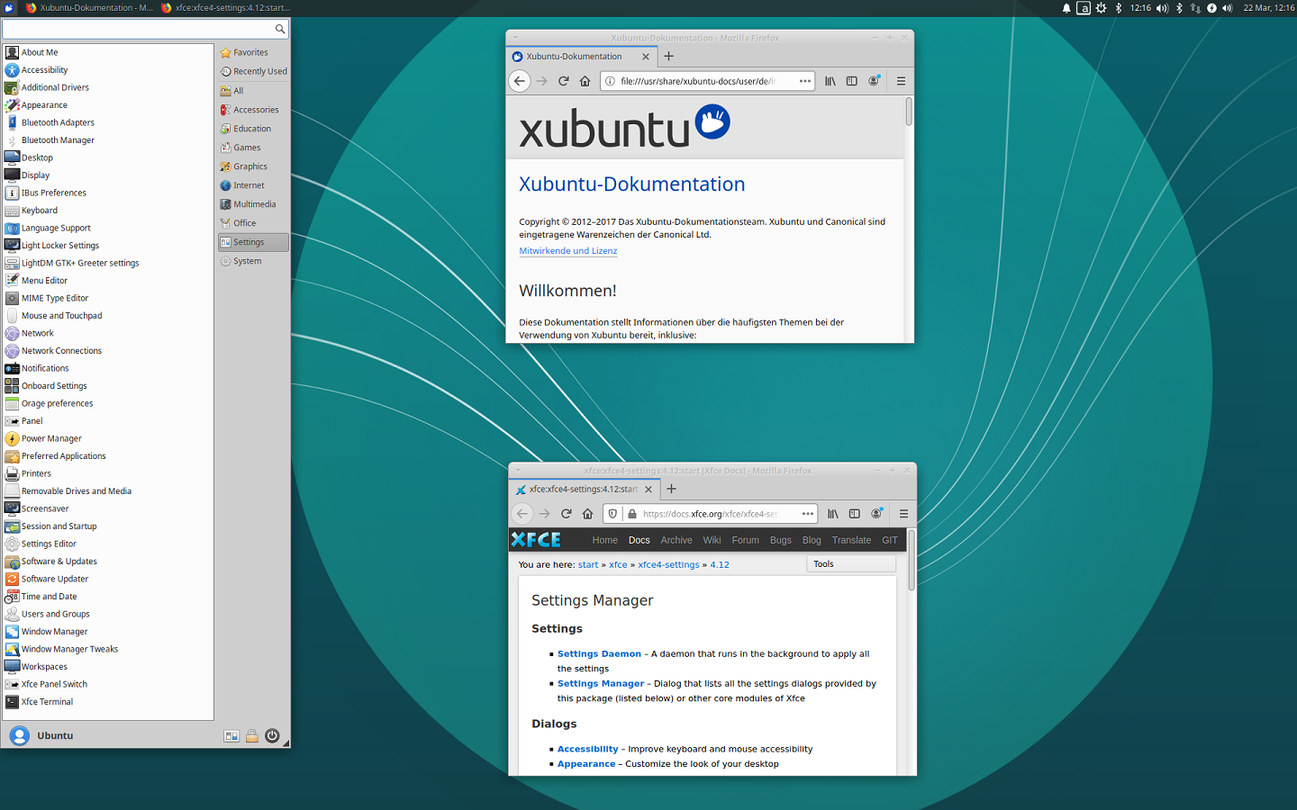Reload the Xubuntu-Dokumentation page
The width and height of the screenshot is (1297, 810).
564,81
